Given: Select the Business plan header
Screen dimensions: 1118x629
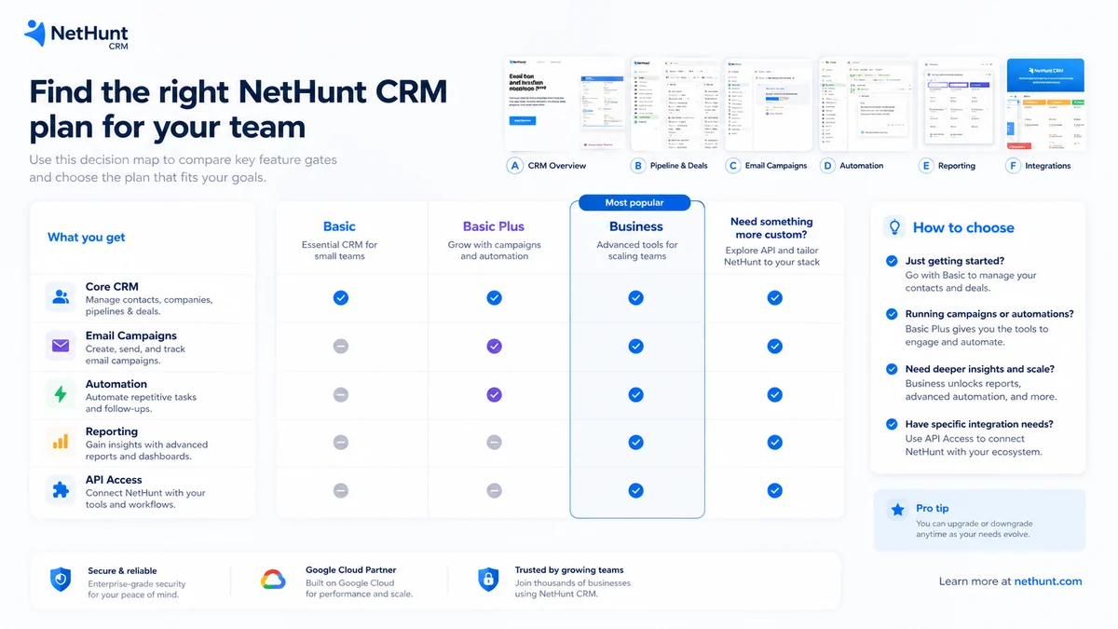Looking at the screenshot, I should click(x=637, y=226).
